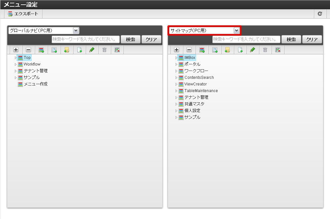Viewport: 330px width, 219px height.
Task: Click the check-and-cross permission icon in the right panel
Action: point(278,50)
